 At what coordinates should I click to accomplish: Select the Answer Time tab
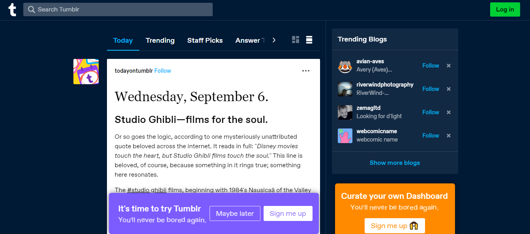click(250, 40)
